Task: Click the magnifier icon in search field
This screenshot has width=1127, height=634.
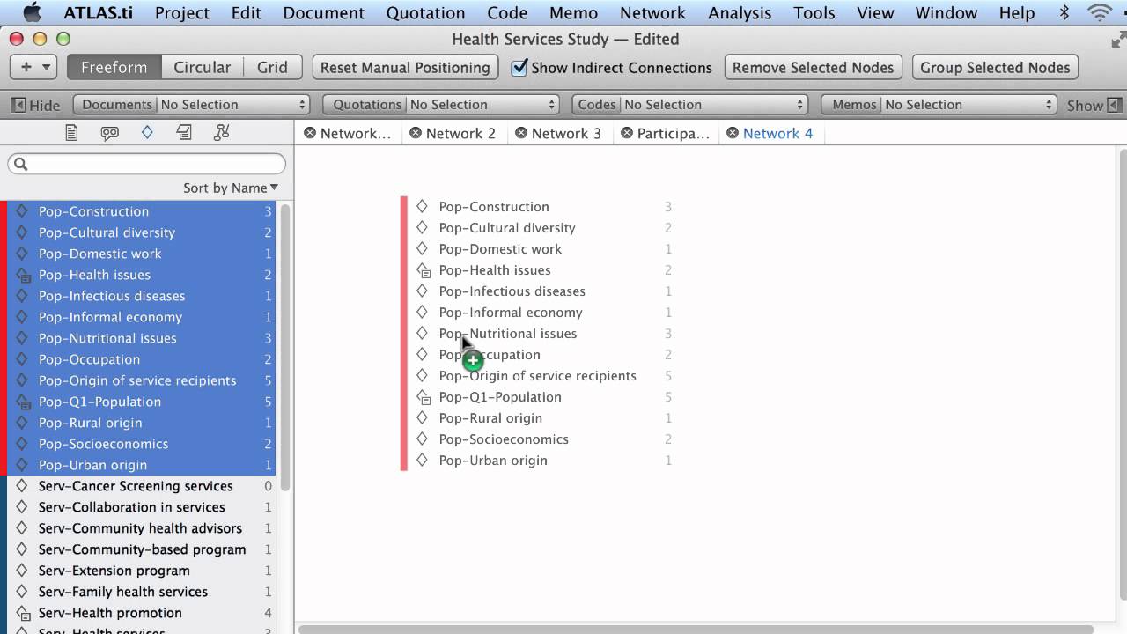Action: coord(21,164)
